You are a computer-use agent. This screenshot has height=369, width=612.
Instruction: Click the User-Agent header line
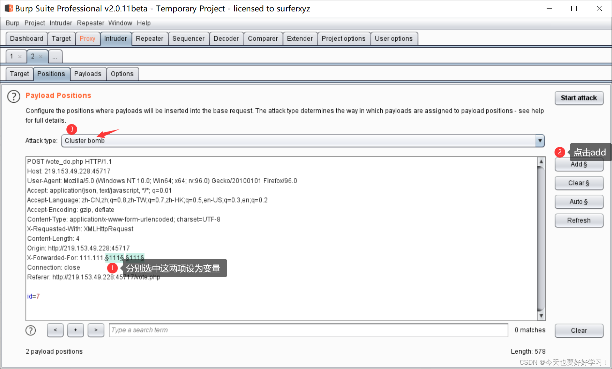pos(162,181)
